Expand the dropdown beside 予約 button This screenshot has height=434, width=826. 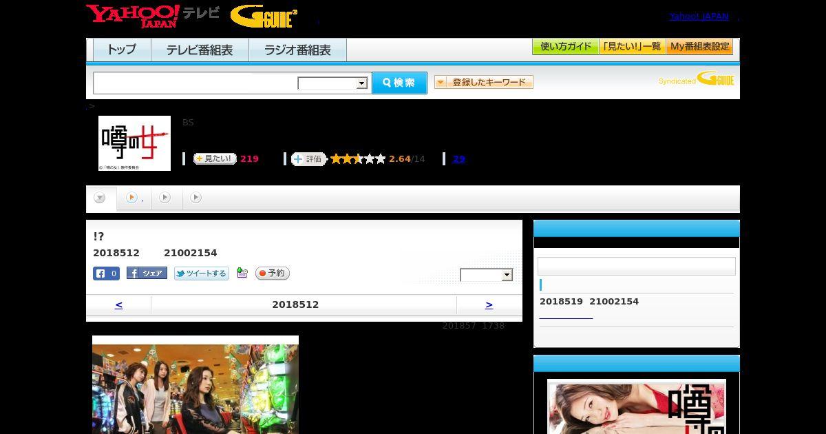(487, 275)
